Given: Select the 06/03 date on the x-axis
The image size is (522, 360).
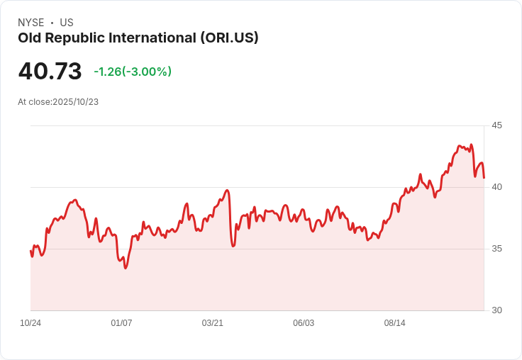Looking at the screenshot, I should 304,323.
